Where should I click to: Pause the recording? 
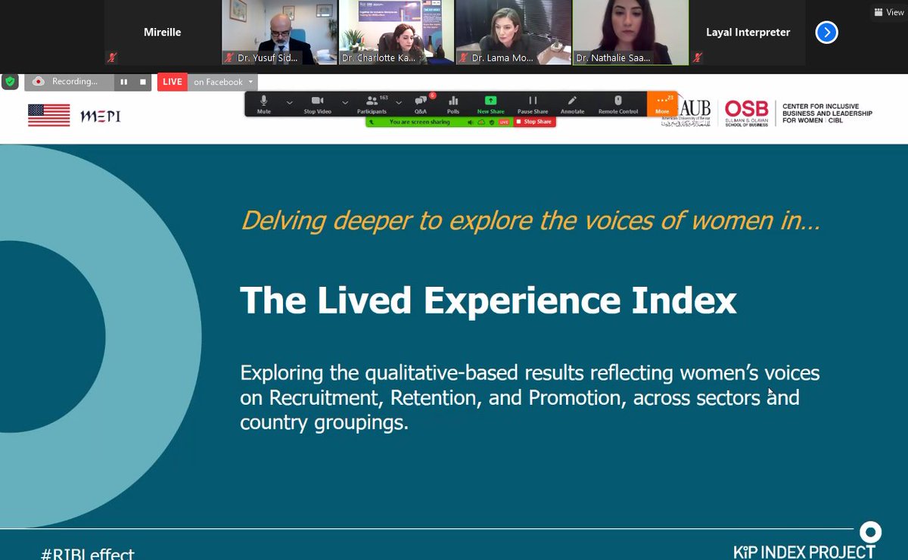pyautogui.click(x=124, y=82)
